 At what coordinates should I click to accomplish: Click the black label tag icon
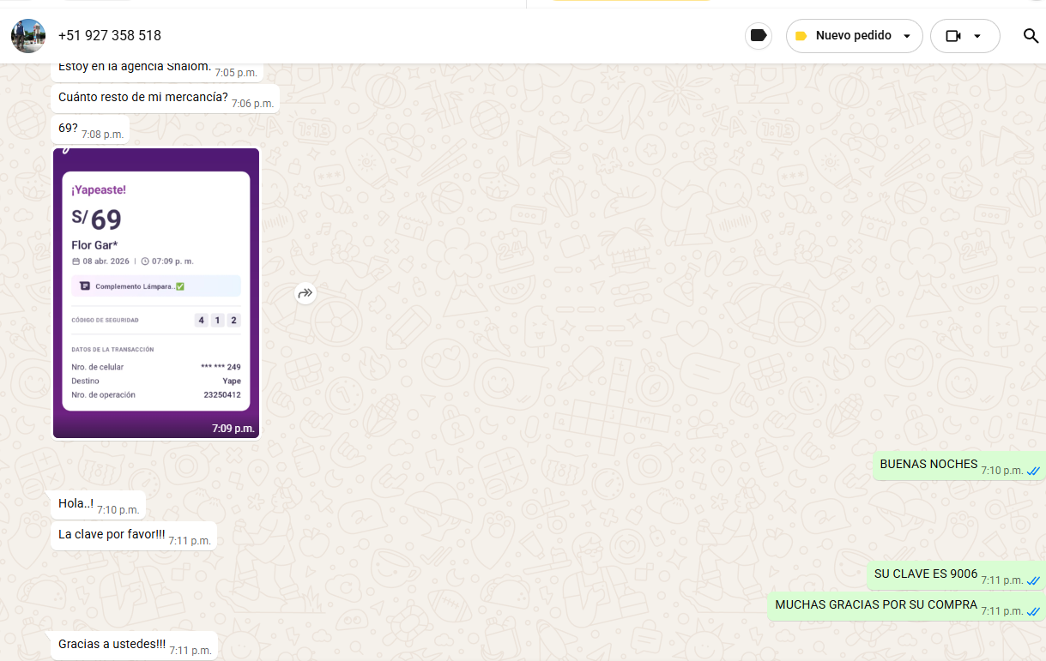tap(758, 36)
